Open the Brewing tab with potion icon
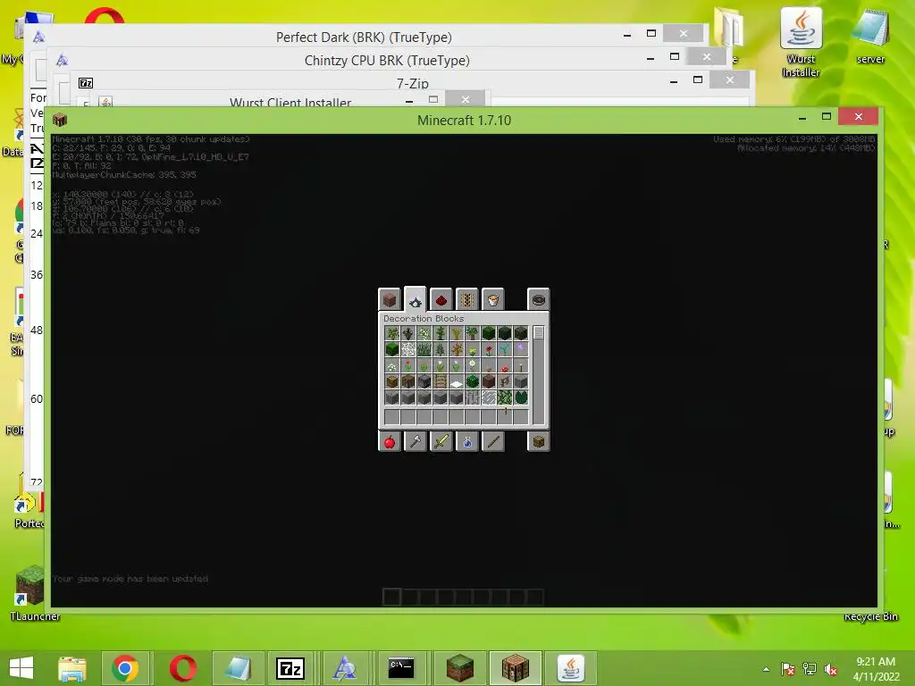 tap(467, 441)
